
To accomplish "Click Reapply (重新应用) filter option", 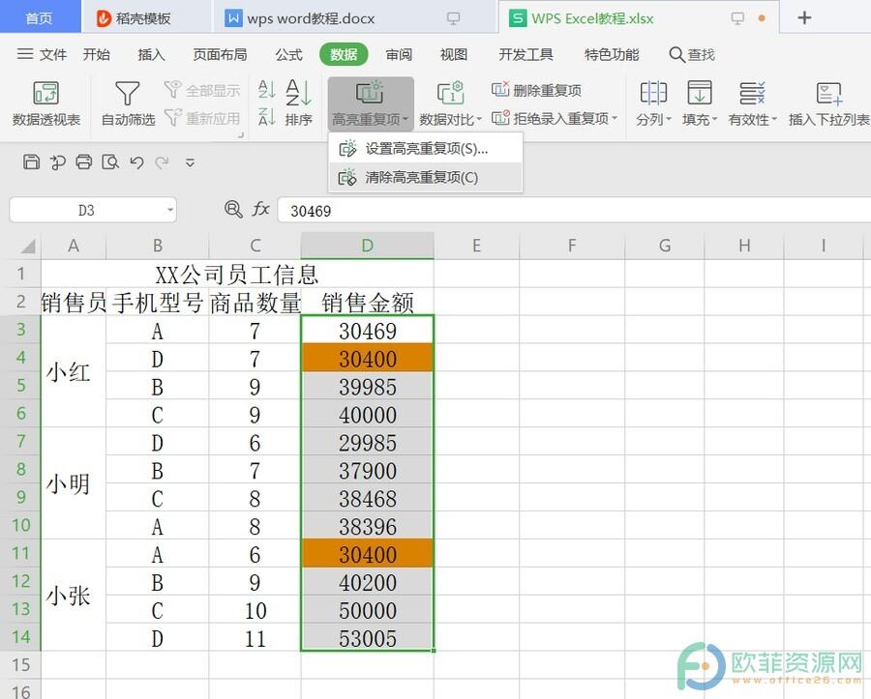I will tap(202, 118).
